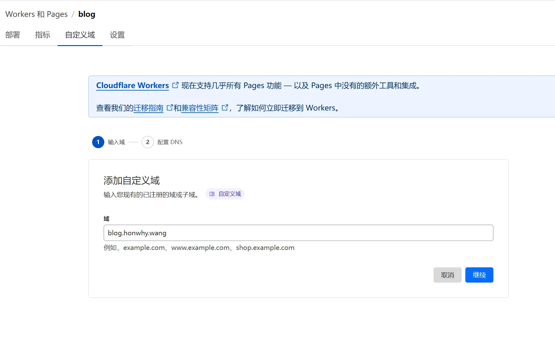Click the 配置 DNS step label

(x=170, y=142)
